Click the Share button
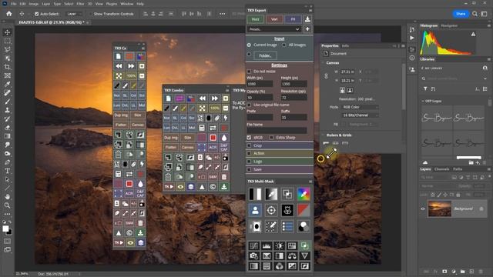 point(461,14)
